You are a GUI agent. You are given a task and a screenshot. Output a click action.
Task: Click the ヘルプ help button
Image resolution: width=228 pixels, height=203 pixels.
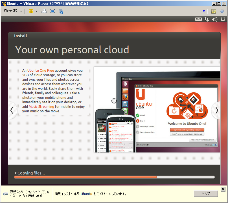[206, 194]
